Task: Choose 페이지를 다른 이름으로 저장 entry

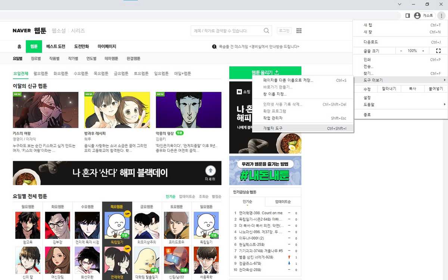Action: pyautogui.click(x=302, y=80)
